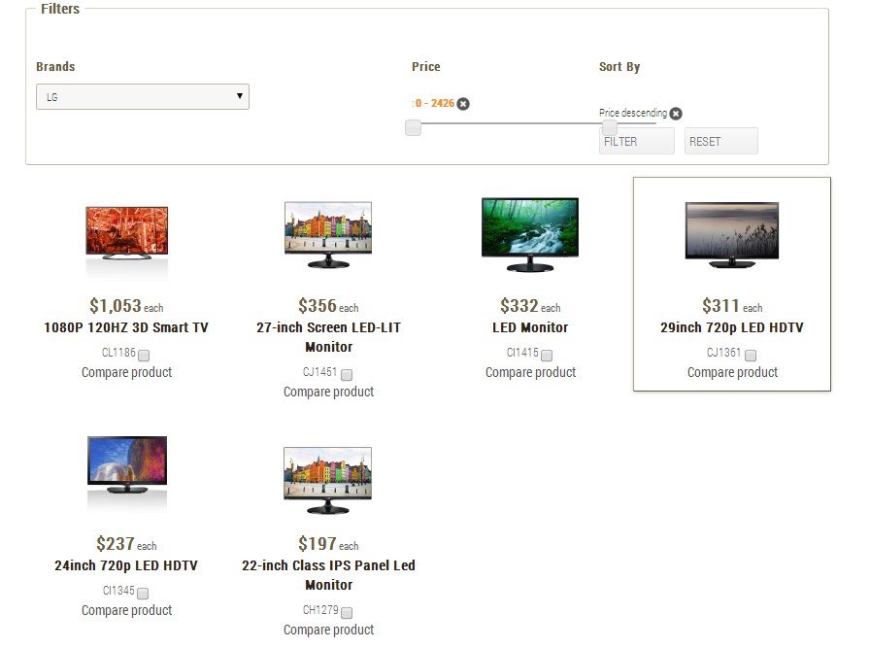Screen dimensions: 870x648
Task: Click the $237 price
Action: click(x=116, y=544)
